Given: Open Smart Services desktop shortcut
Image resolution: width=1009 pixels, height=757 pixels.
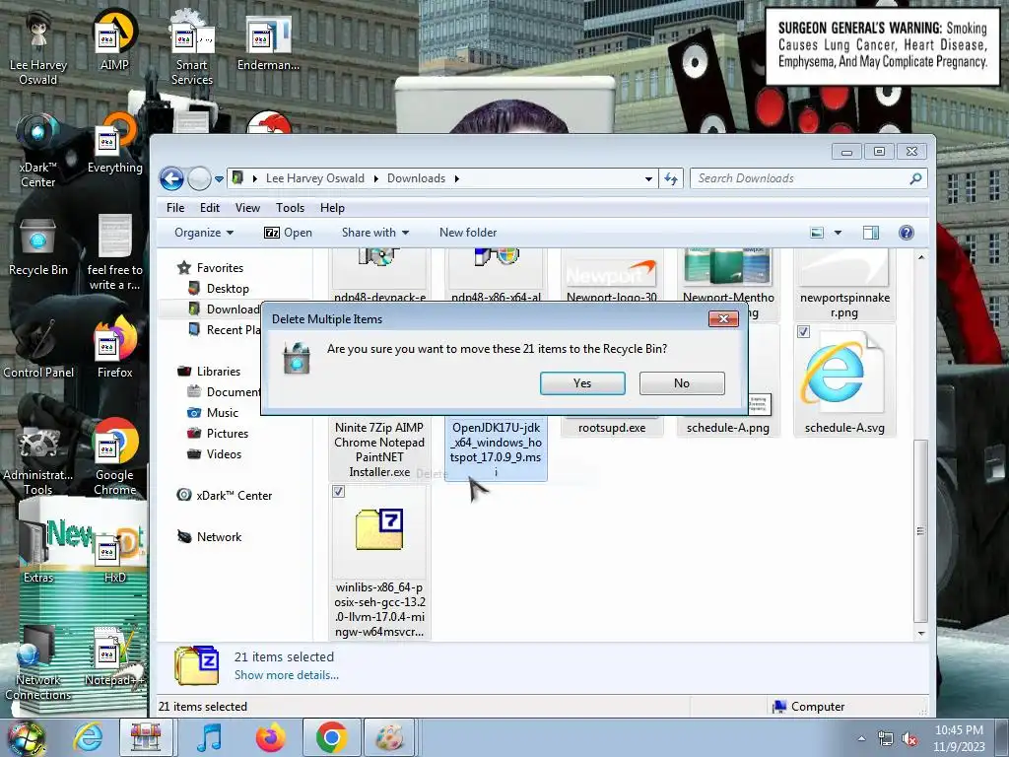Looking at the screenshot, I should [192, 48].
